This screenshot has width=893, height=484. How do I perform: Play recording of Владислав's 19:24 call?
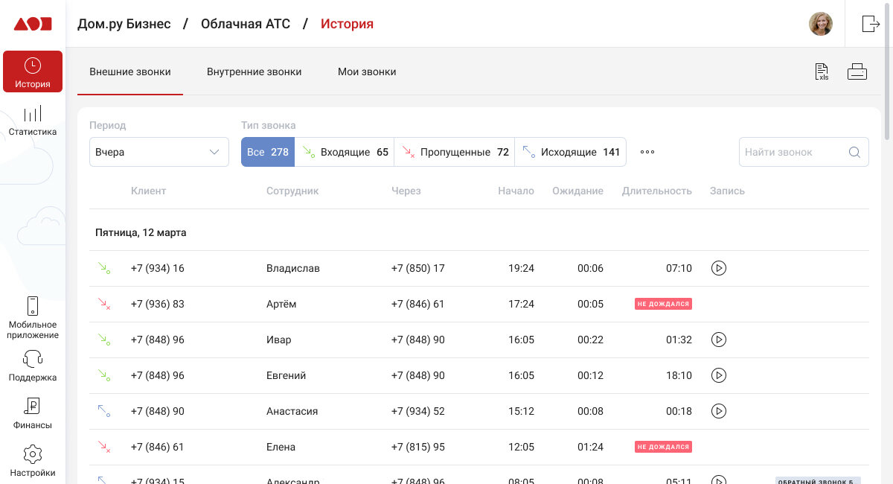[x=718, y=268]
